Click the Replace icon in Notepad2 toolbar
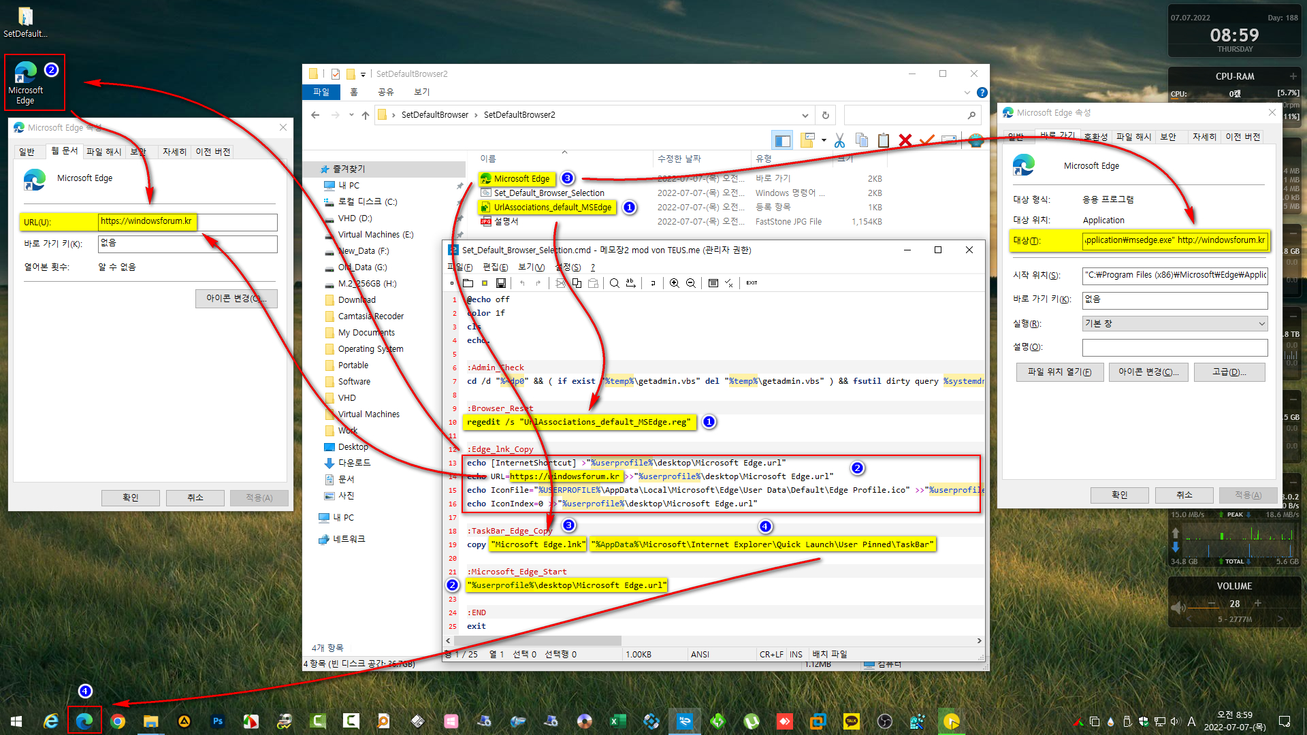This screenshot has width=1307, height=735. [x=631, y=283]
